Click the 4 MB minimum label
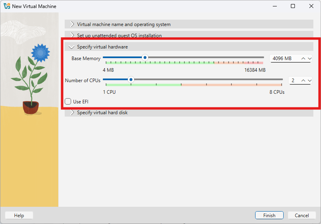 pos(108,70)
